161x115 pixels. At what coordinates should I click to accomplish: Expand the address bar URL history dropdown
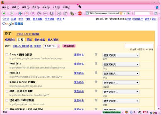tap(125, 13)
